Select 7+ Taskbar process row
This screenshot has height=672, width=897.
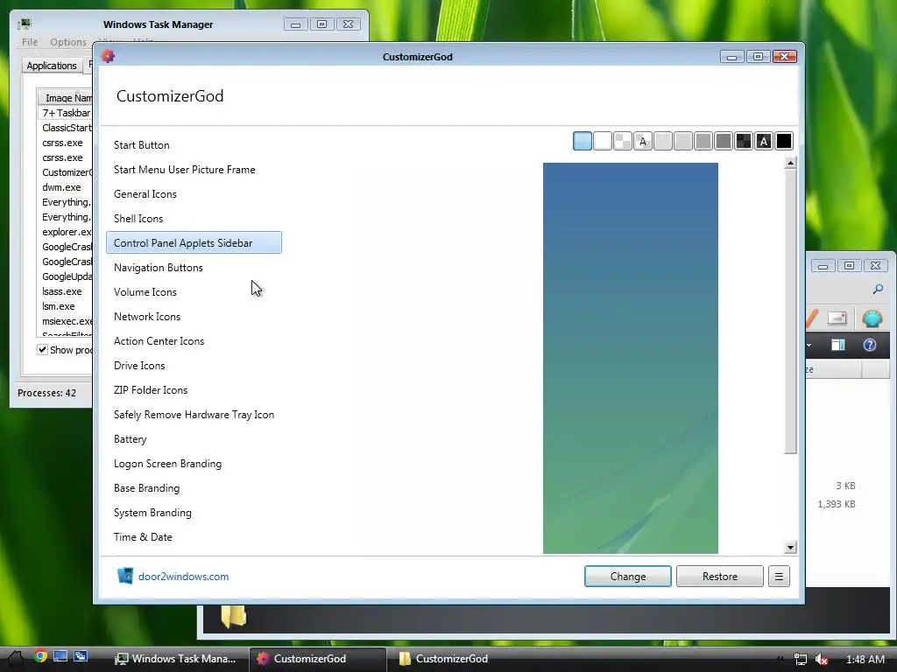(x=65, y=113)
